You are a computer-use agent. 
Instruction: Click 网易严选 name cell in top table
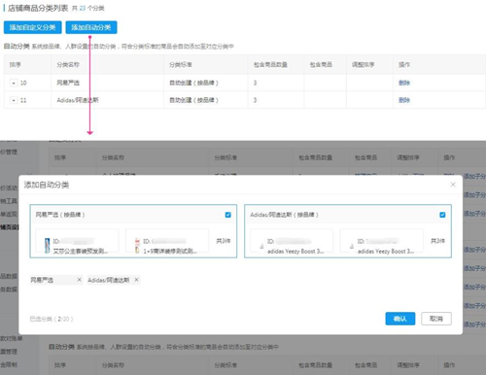click(68, 83)
